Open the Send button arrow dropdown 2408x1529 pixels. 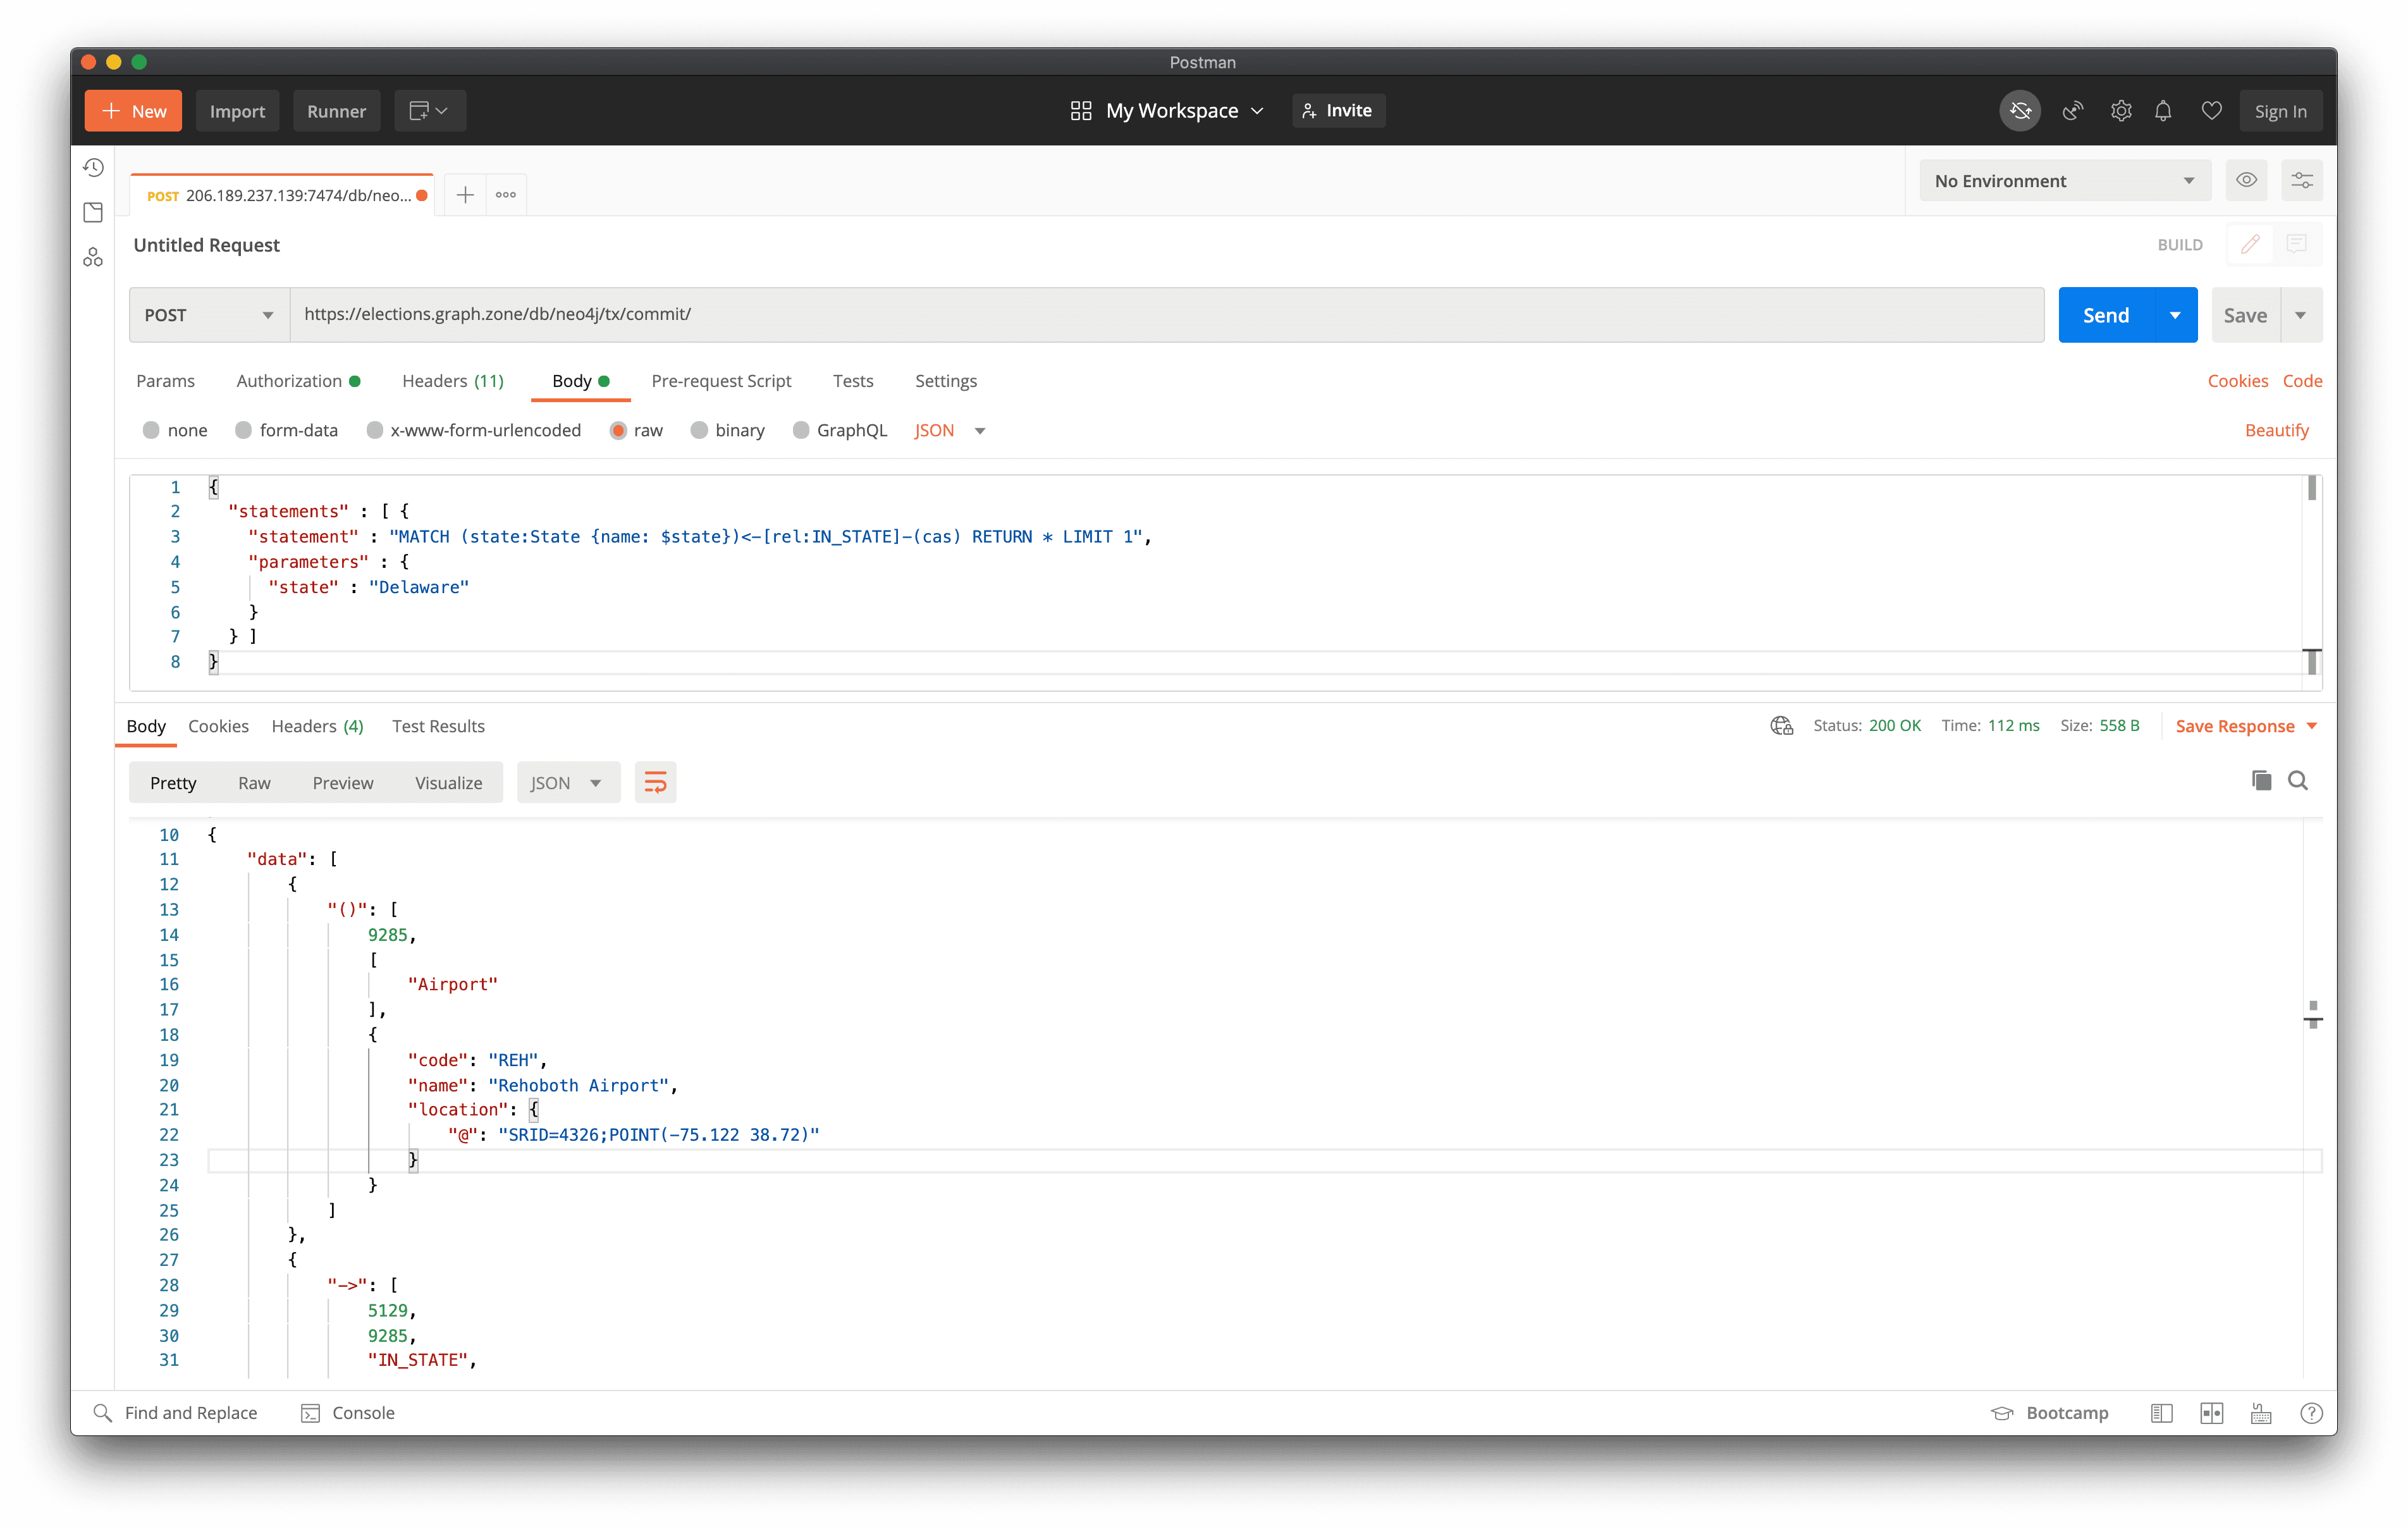pos(2175,315)
